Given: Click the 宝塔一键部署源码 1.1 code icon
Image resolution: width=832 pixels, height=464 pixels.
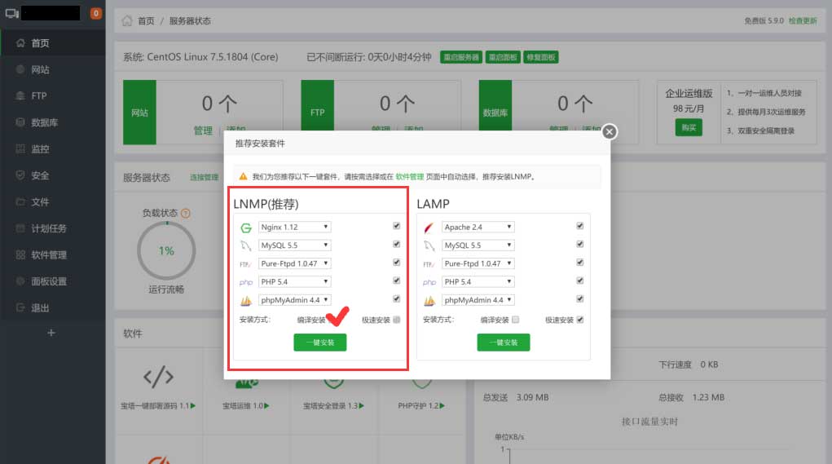Looking at the screenshot, I should point(158,377).
